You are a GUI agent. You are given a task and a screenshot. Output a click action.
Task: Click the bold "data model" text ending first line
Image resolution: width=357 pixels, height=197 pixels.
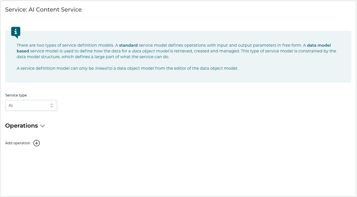click(319, 45)
